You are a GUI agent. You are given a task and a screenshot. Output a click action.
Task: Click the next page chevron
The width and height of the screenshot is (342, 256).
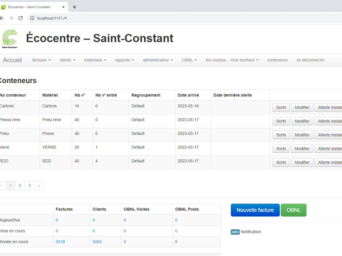[39, 185]
